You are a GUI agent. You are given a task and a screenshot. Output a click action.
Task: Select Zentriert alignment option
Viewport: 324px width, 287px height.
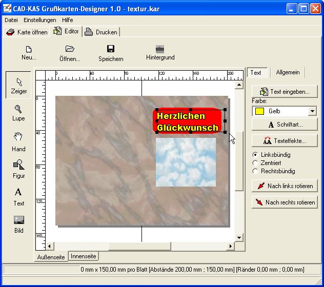tap(255, 163)
